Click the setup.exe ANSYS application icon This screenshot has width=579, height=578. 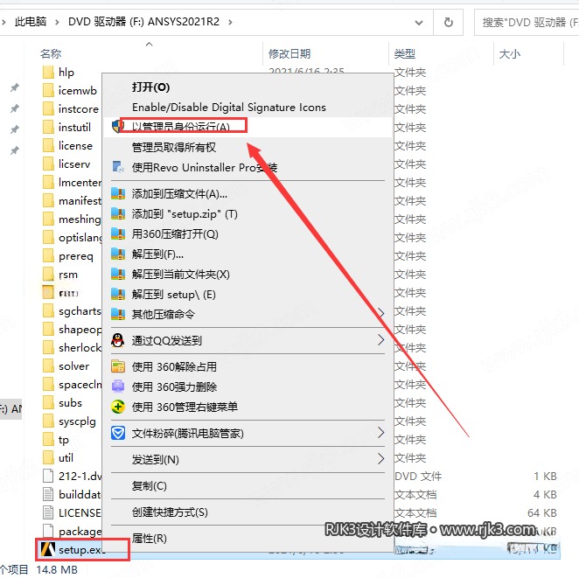tap(48, 549)
